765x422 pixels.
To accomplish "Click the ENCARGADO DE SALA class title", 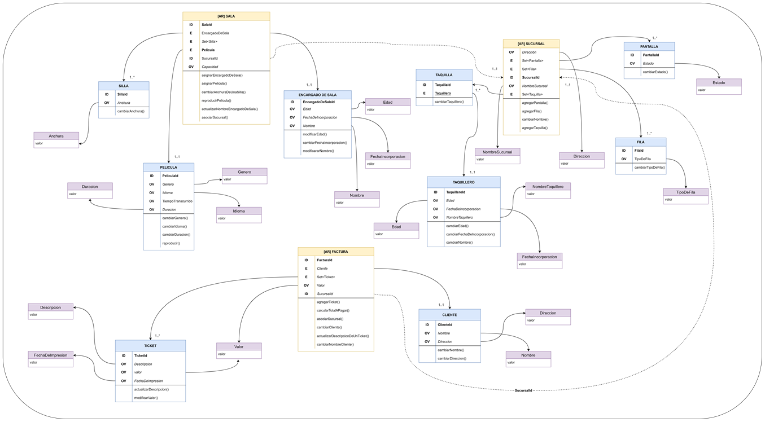I will pos(317,94).
